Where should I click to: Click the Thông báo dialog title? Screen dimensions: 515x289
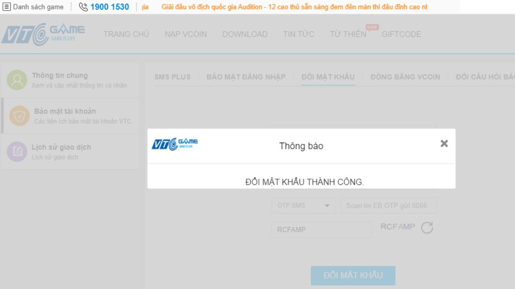[x=301, y=146]
